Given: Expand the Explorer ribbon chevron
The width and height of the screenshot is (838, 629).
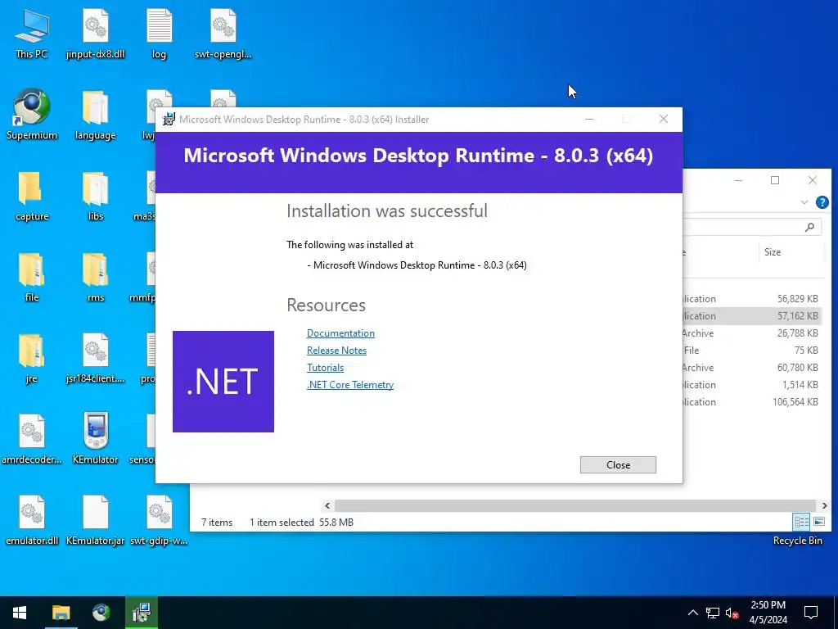Looking at the screenshot, I should coord(804,202).
